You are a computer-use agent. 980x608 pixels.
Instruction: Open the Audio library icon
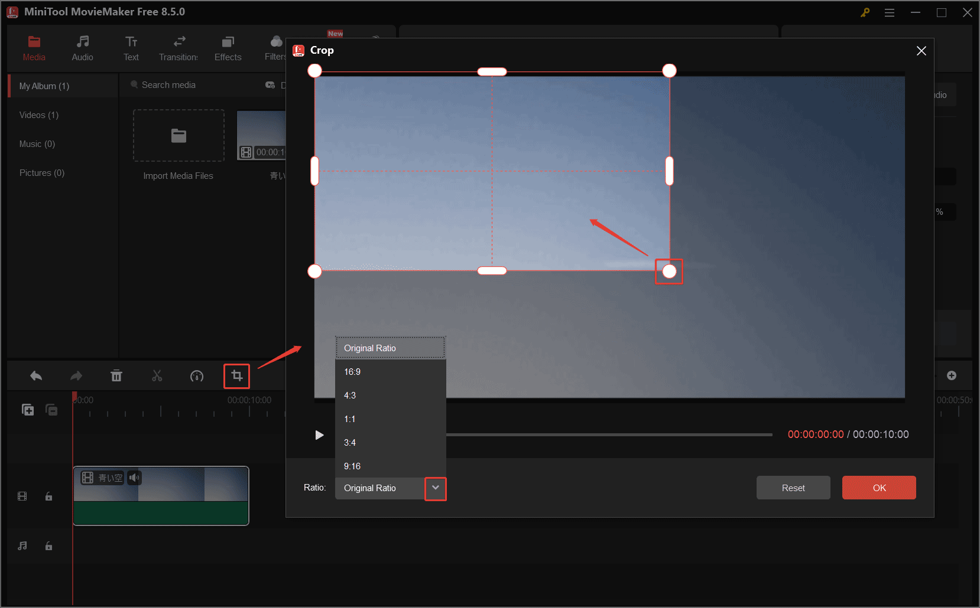click(x=82, y=47)
